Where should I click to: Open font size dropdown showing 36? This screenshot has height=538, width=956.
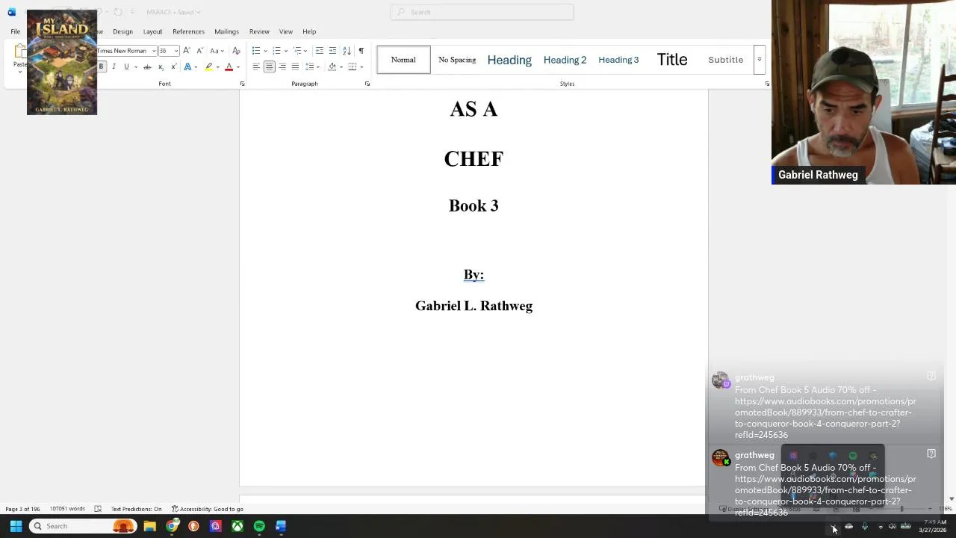click(x=176, y=51)
